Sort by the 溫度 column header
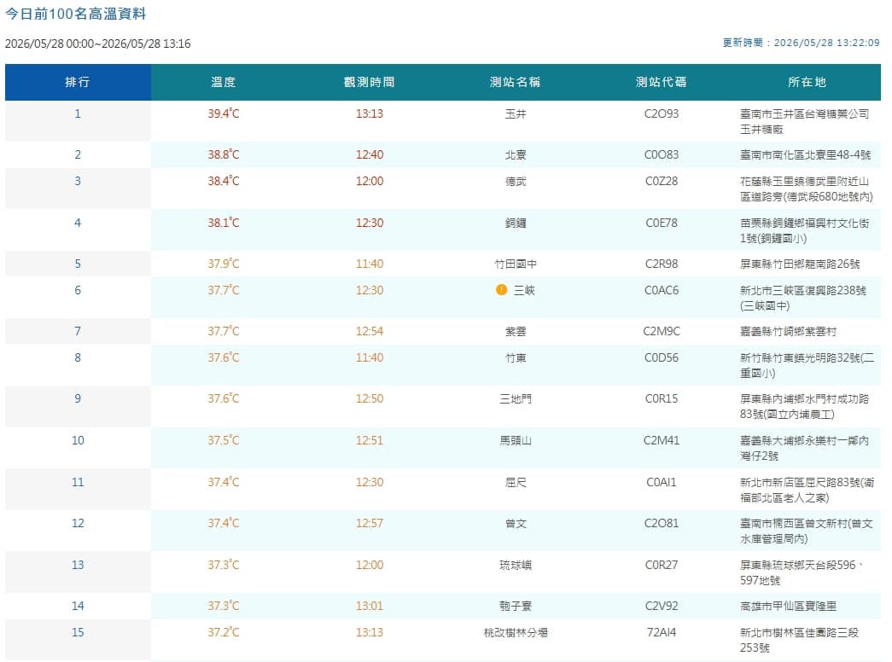892x662 pixels. 224,82
